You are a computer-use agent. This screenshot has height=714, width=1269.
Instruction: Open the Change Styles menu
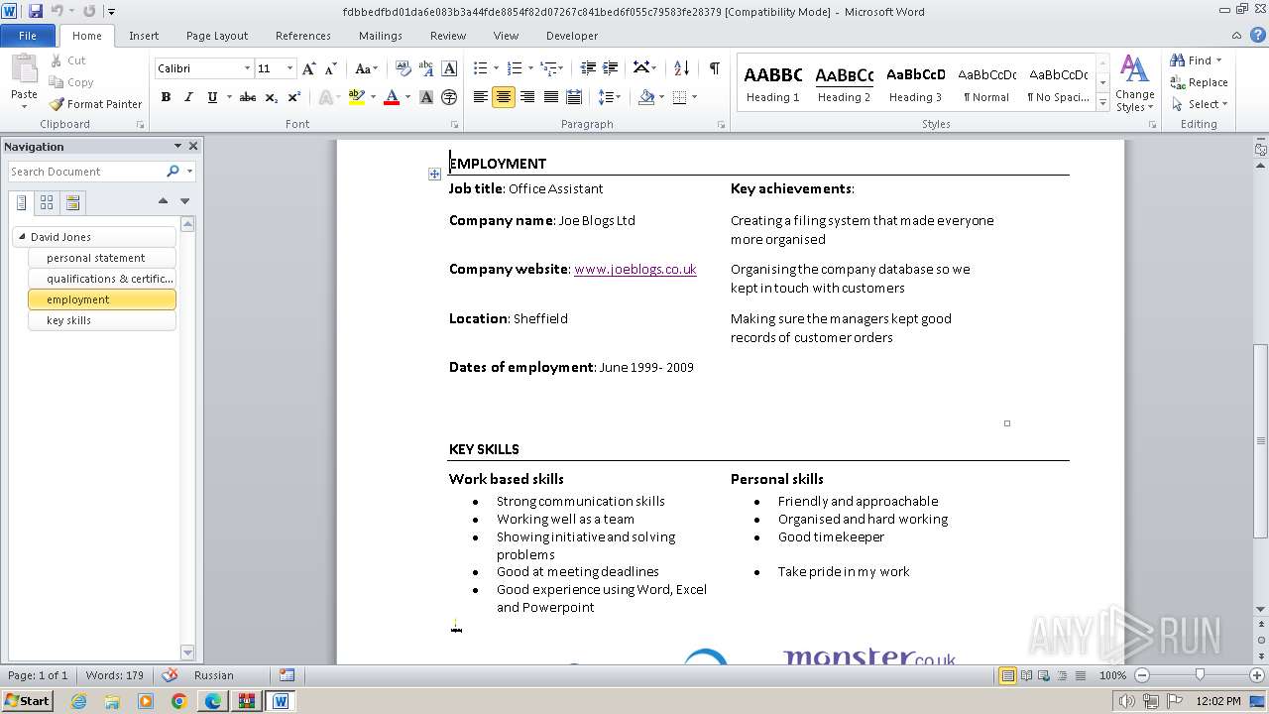point(1134,83)
